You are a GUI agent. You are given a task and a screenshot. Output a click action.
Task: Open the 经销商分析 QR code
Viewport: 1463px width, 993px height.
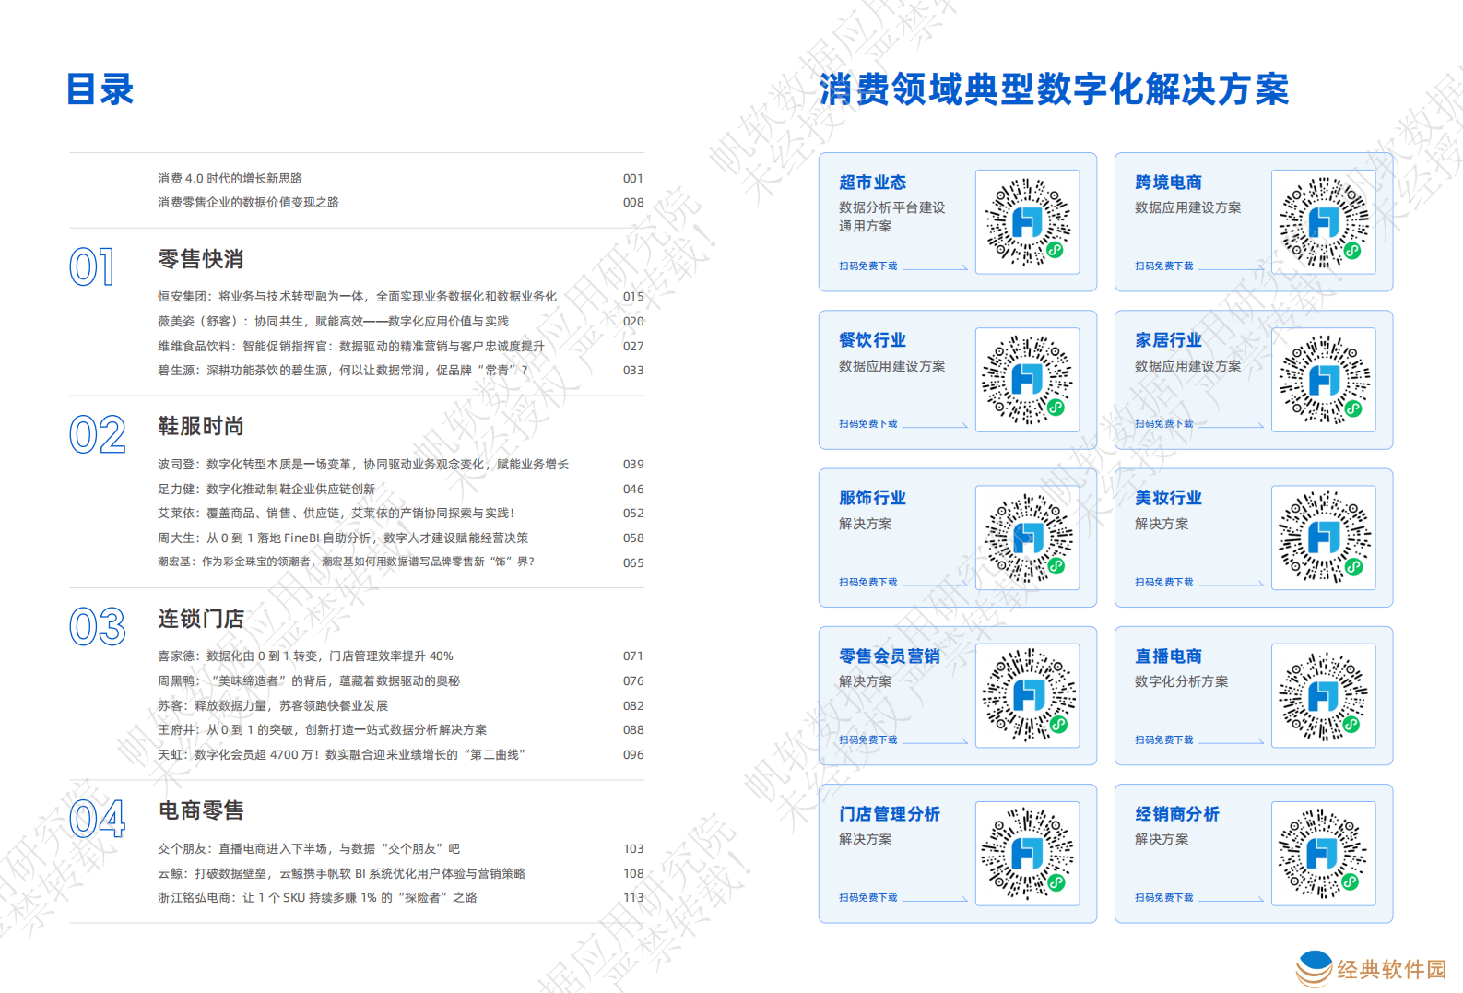tap(1323, 853)
